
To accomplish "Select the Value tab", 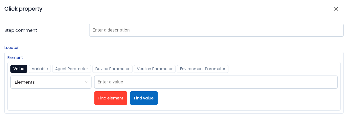I will pyautogui.click(x=19, y=69).
